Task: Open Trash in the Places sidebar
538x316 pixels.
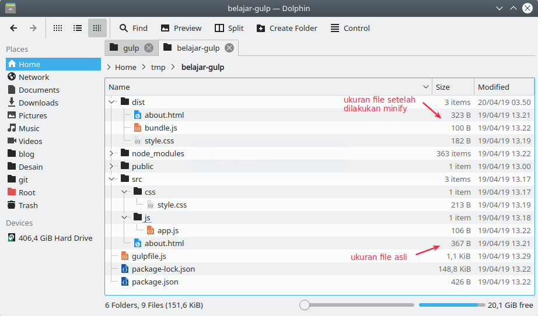Action: [27, 205]
